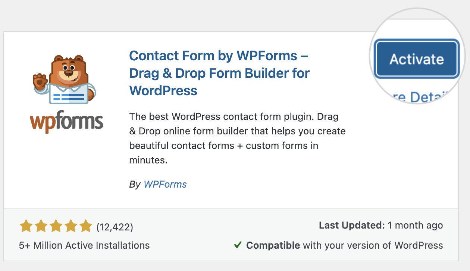Open the WPForms author link
The width and height of the screenshot is (470, 271).
(x=165, y=184)
